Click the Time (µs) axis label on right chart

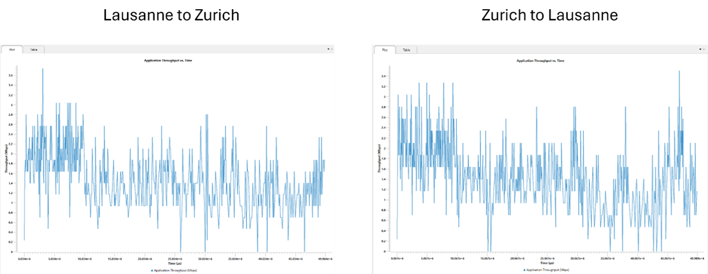pos(543,262)
